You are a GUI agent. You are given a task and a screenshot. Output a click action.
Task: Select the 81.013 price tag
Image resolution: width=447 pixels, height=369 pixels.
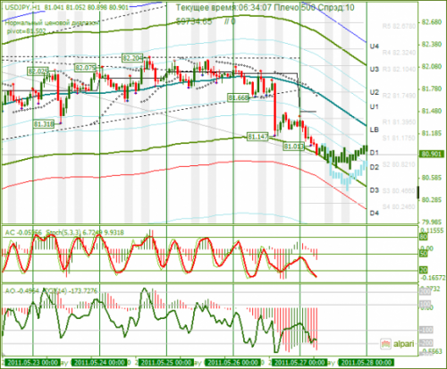[x=293, y=147]
